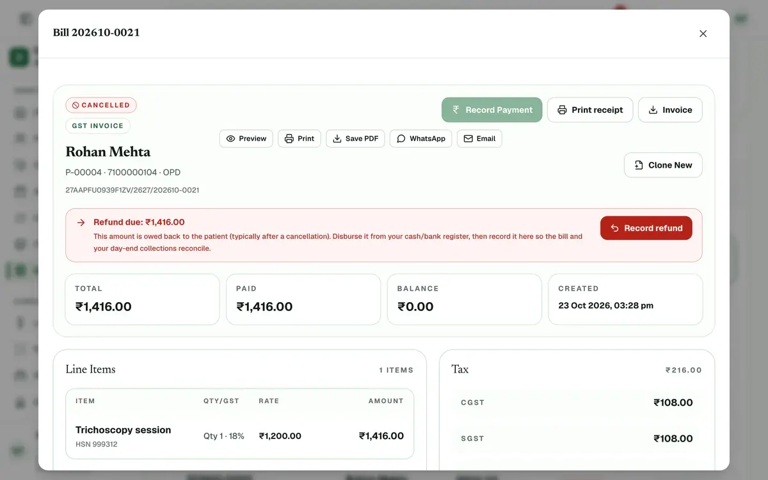The image size is (768, 480).
Task: Click the eye icon in the Preview button
Action: tap(231, 139)
